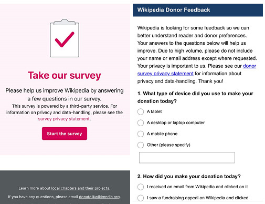Select the A tablet radio option
The width and height of the screenshot is (265, 204).
[141, 111]
